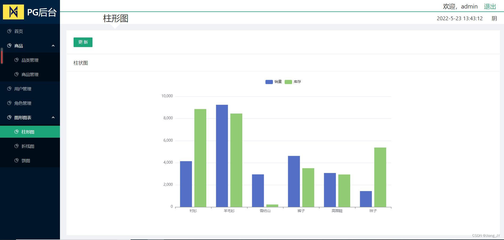Click the 退出 logout link
The height and width of the screenshot is (240, 504).
pyautogui.click(x=490, y=6)
